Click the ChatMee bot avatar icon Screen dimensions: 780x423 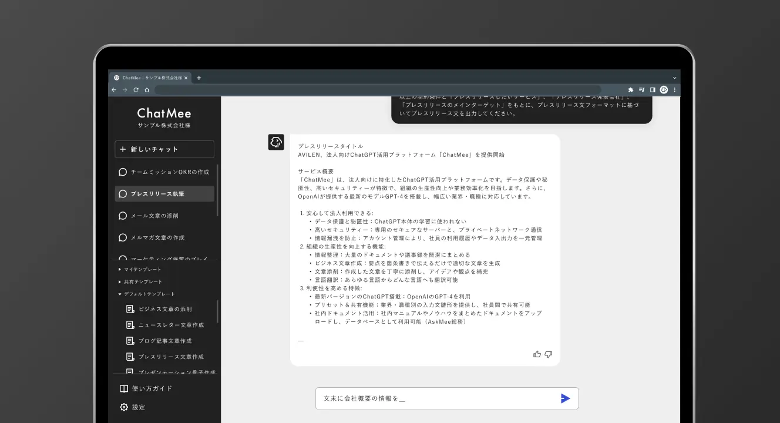(x=276, y=142)
